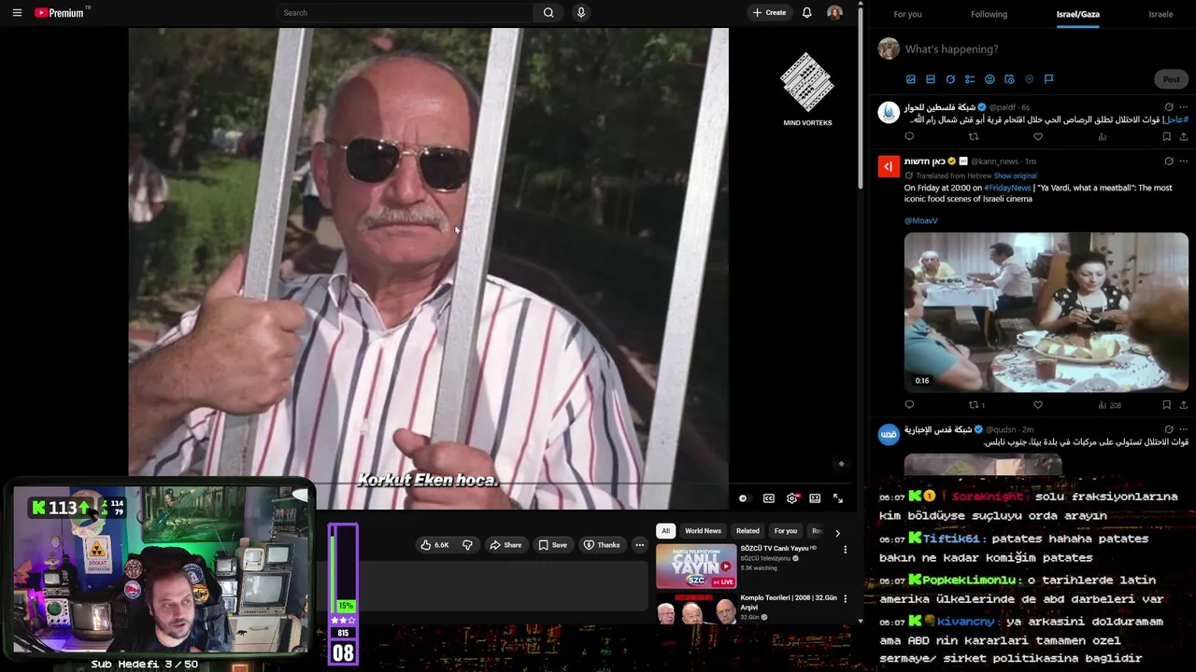The image size is (1196, 672).
Task: Open Grok icon on @paldf post
Action: pos(1168,107)
